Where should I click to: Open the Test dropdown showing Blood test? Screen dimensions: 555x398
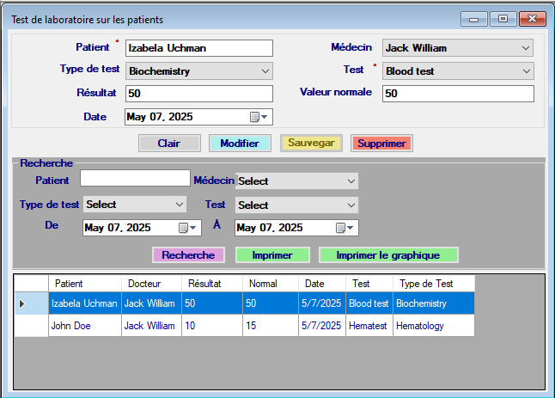[526, 71]
